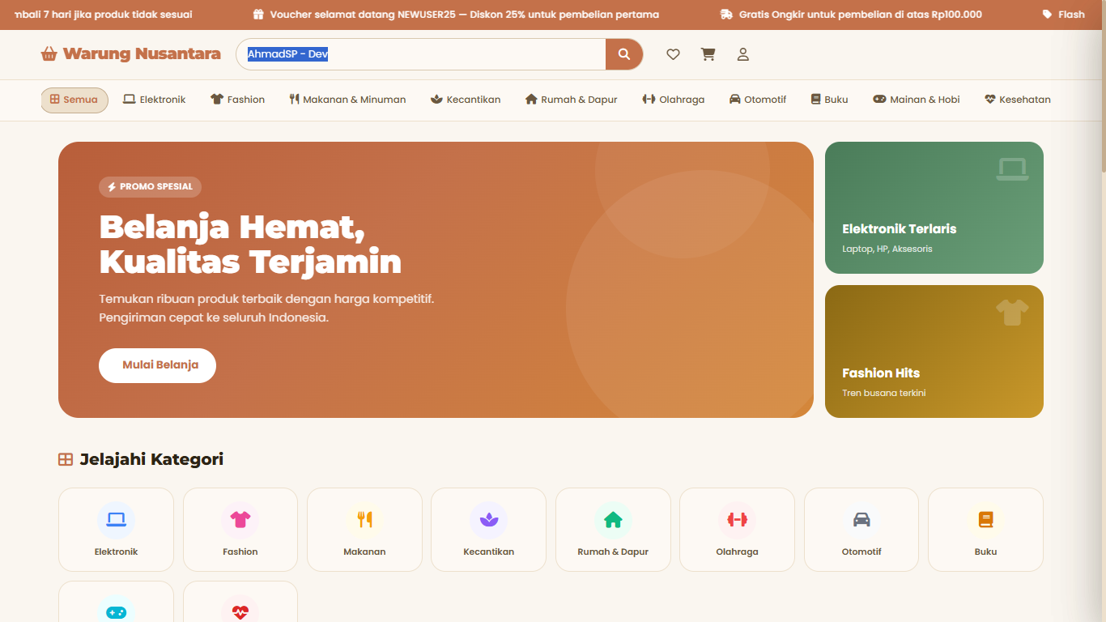Image resolution: width=1106 pixels, height=622 pixels.
Task: Select the Elektronik laptop category card icon
Action: point(116,520)
